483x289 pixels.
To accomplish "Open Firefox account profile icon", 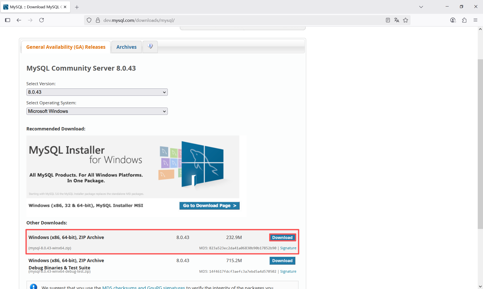I will [453, 20].
